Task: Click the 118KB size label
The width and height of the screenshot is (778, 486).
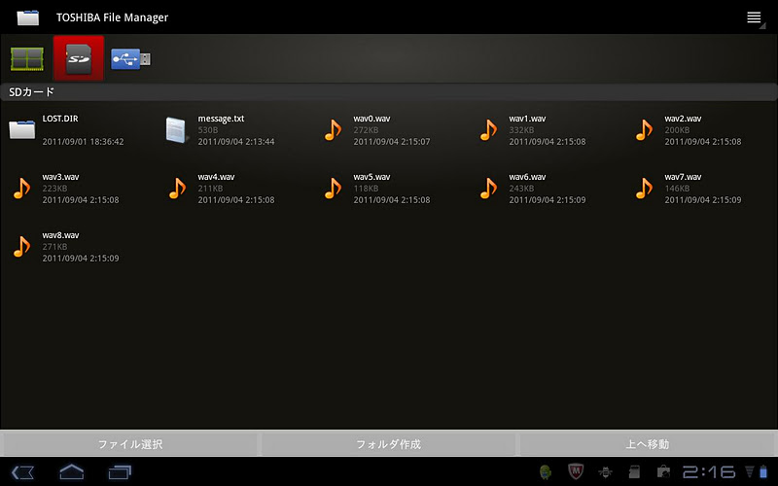Action: pyautogui.click(x=366, y=189)
